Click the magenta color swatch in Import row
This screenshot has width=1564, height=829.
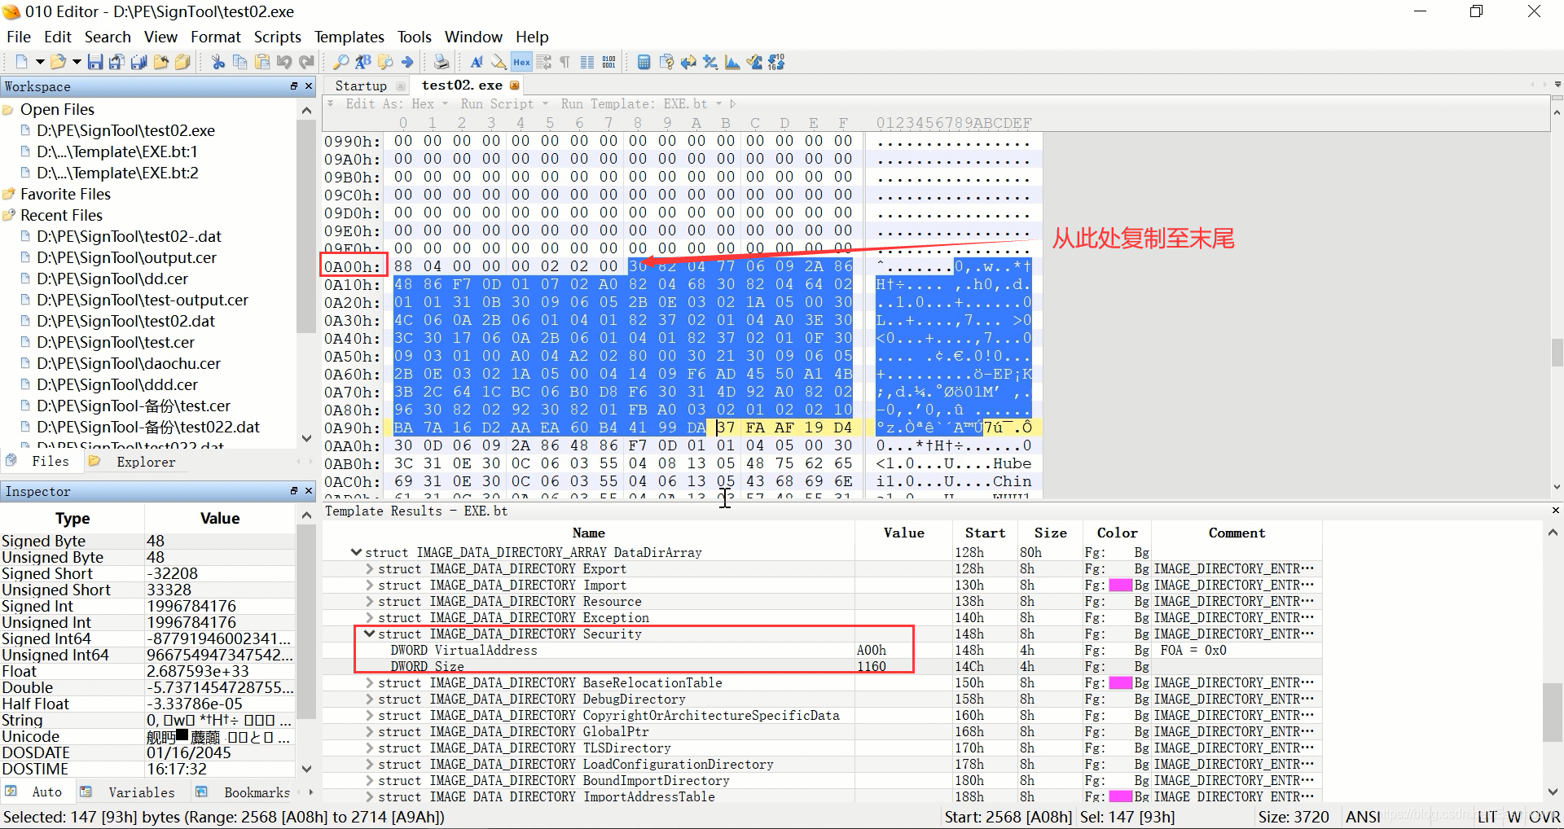1121,585
